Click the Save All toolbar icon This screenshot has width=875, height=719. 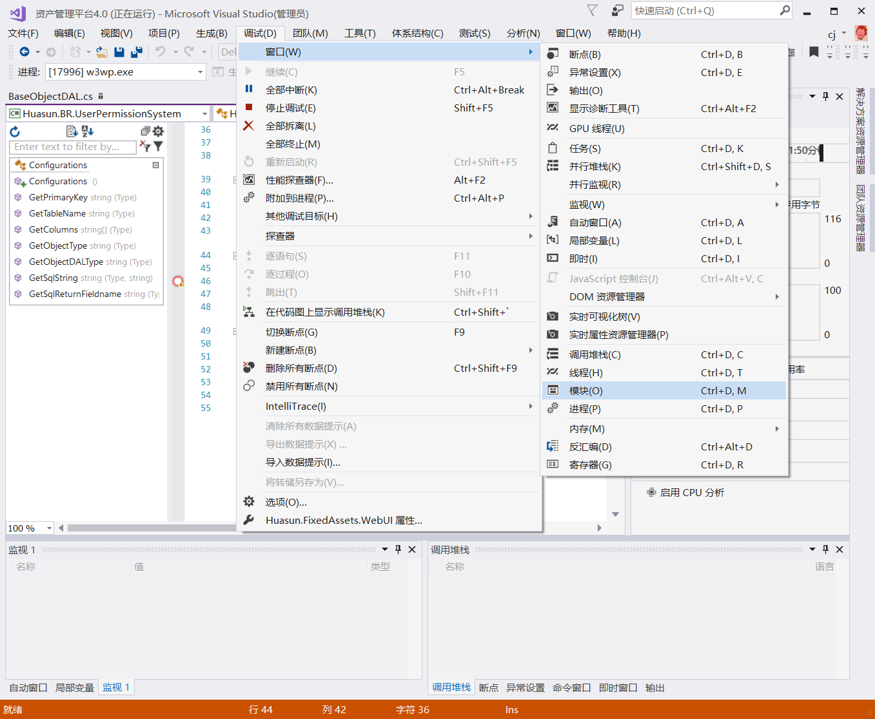pyautogui.click(x=136, y=52)
